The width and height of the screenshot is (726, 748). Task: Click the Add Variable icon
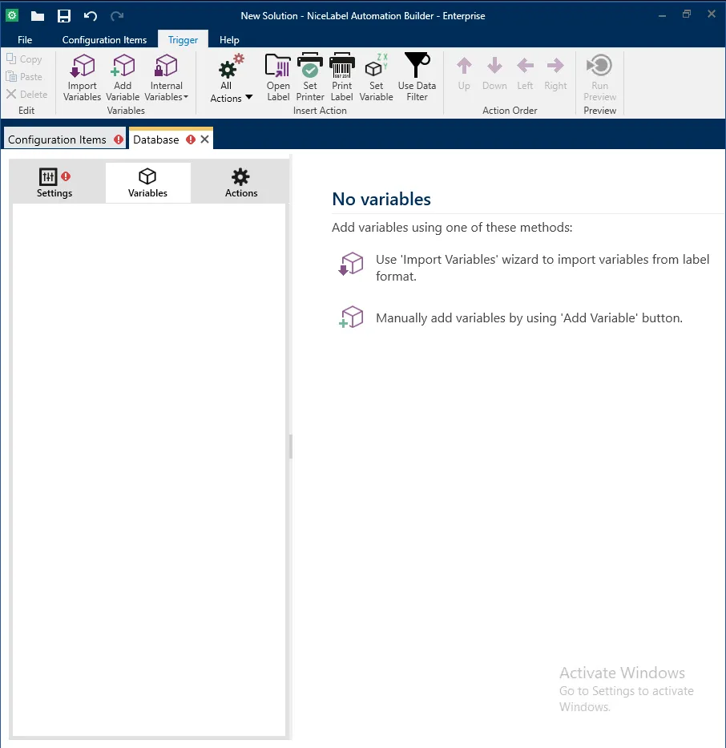point(123,76)
